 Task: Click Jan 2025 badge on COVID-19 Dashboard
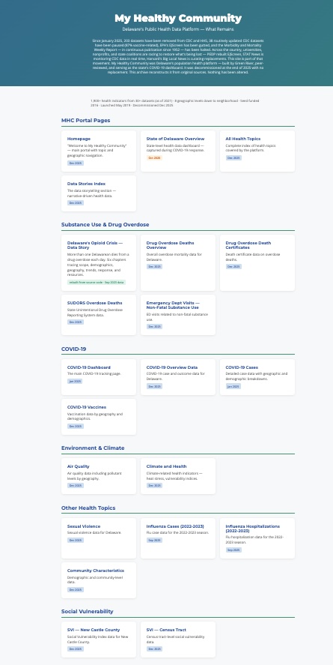tap(75, 382)
